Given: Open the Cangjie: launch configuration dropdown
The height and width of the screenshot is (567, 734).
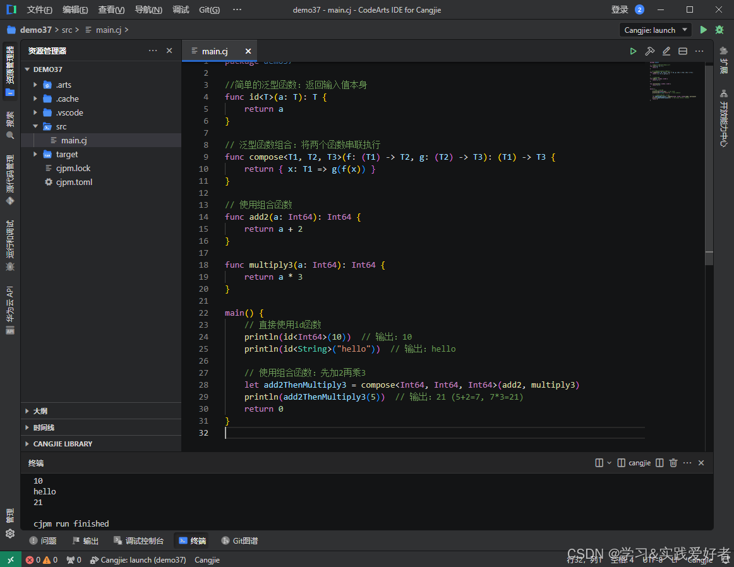Looking at the screenshot, I should (656, 30).
